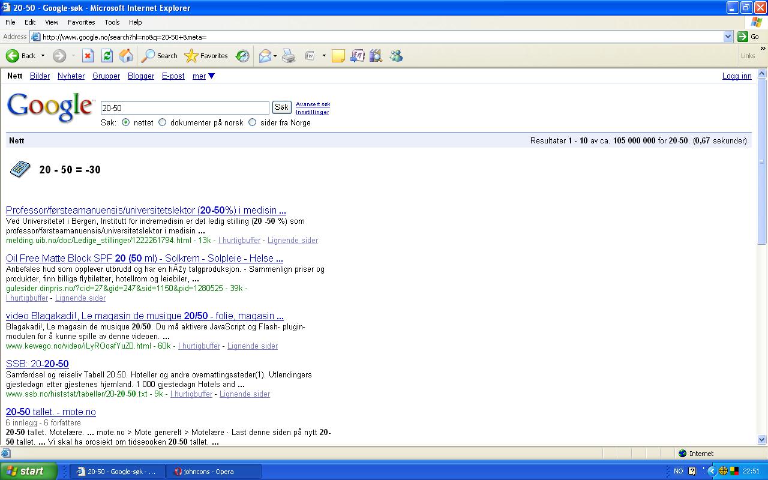Click the yellow note Discuss icon
The width and height of the screenshot is (768, 480).
point(338,56)
